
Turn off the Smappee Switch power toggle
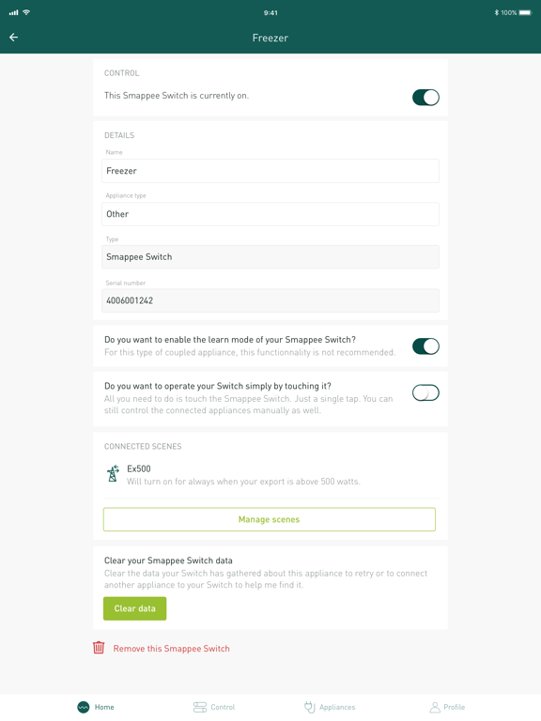pyautogui.click(x=425, y=98)
